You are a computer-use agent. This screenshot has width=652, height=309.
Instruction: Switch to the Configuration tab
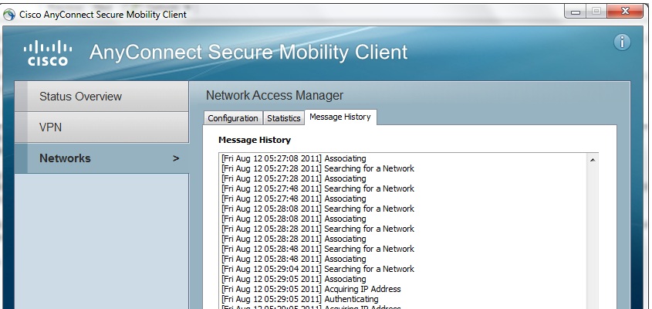point(233,118)
